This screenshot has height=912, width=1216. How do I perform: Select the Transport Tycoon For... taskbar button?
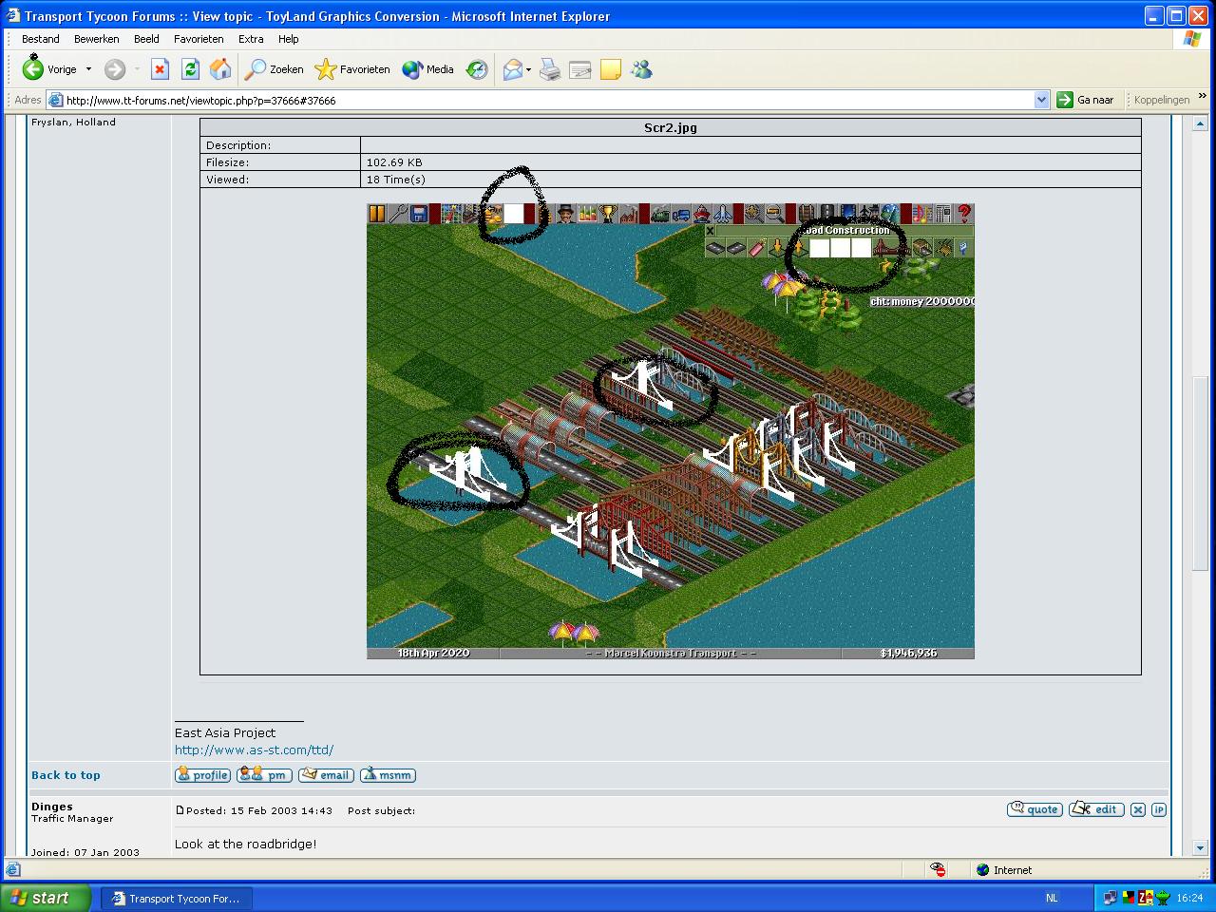point(177,898)
